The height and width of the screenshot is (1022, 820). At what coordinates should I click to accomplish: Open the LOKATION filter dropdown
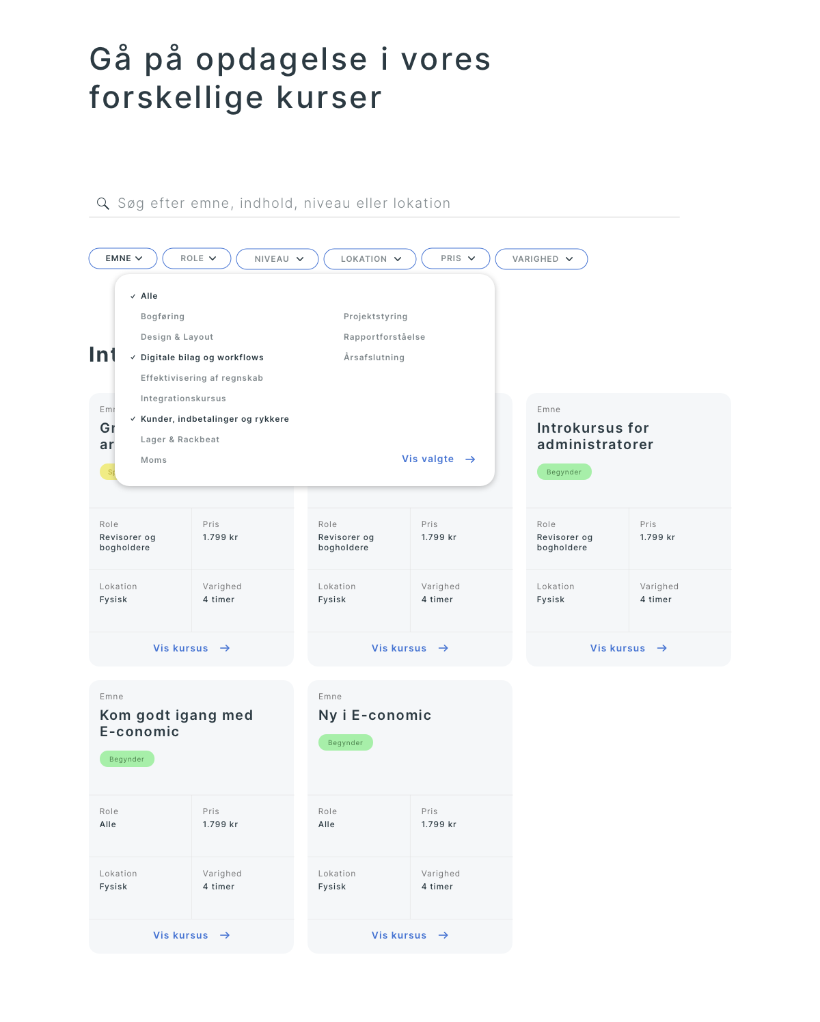click(x=370, y=259)
